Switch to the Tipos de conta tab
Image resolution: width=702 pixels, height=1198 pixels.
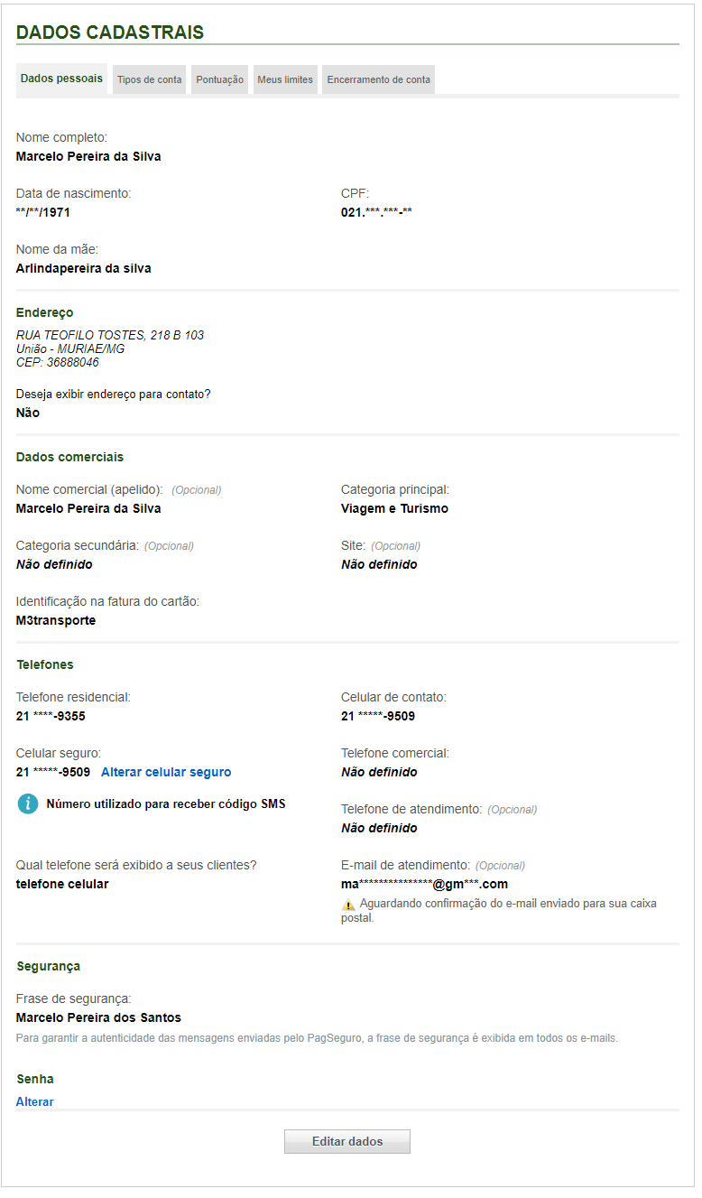coord(150,79)
